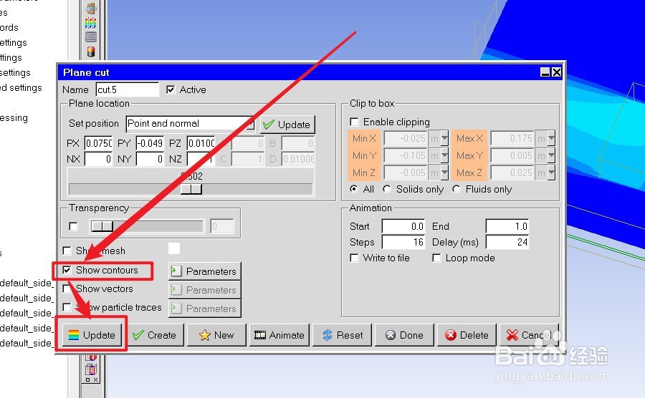This screenshot has width=645, height=398.
Task: Click the Transparency slider thumb
Action: pos(102,226)
